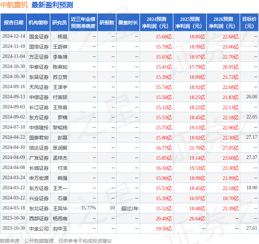Viewport: 259px width, 244px height.
Task: Select institution 方正证券
Action: 39,57
